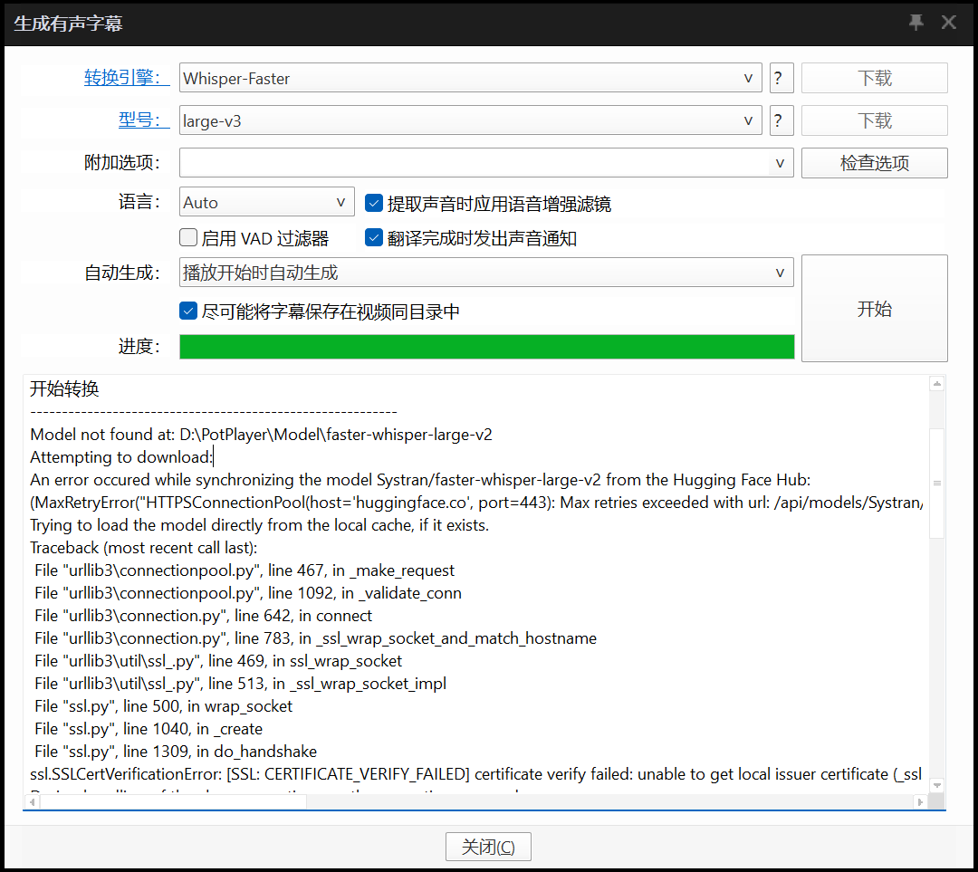Click the MaxRetryError log line

click(x=477, y=503)
